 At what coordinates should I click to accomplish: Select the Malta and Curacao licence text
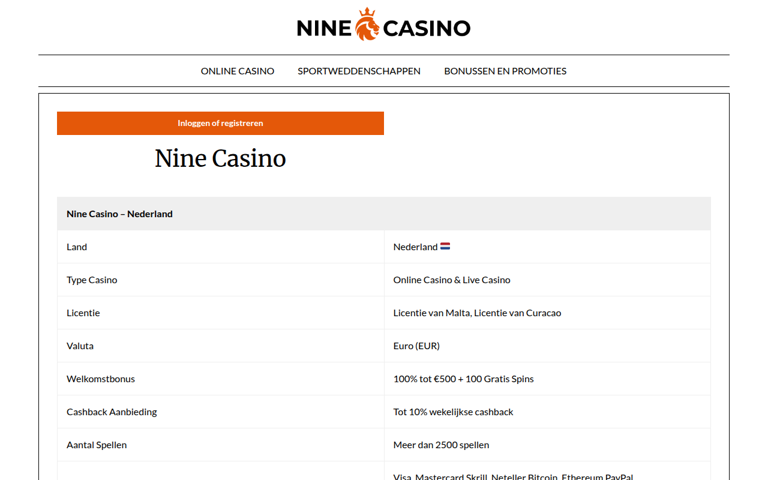click(478, 313)
